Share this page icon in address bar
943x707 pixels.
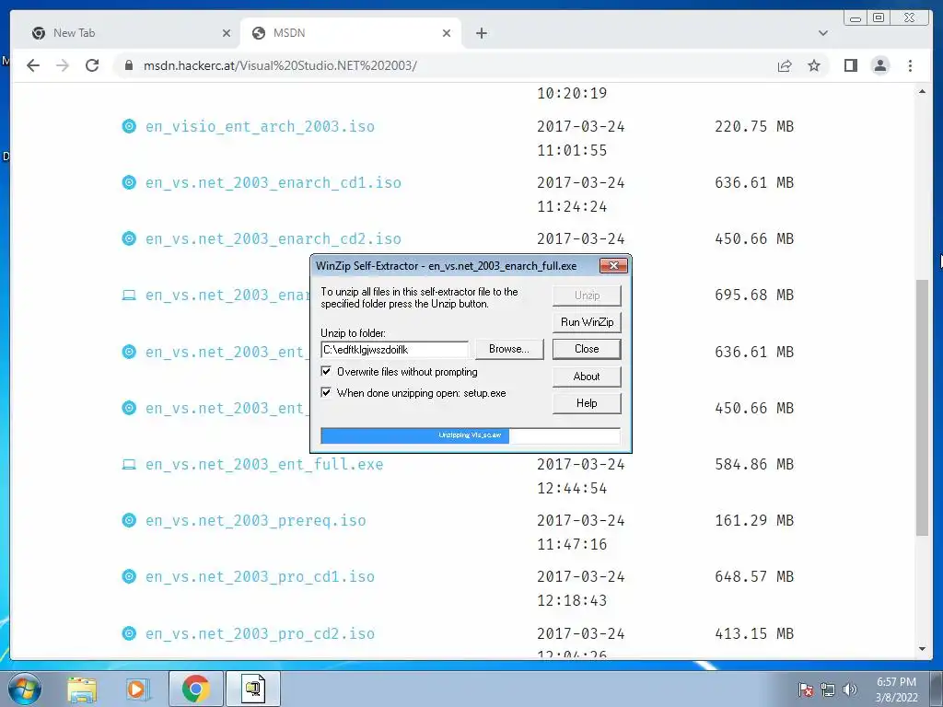click(x=785, y=65)
